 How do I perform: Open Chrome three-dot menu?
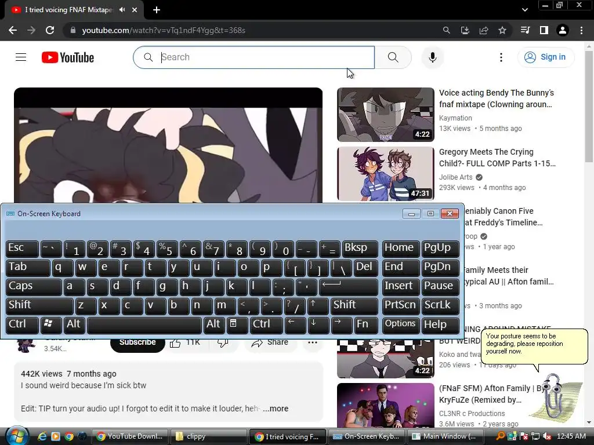point(581,30)
